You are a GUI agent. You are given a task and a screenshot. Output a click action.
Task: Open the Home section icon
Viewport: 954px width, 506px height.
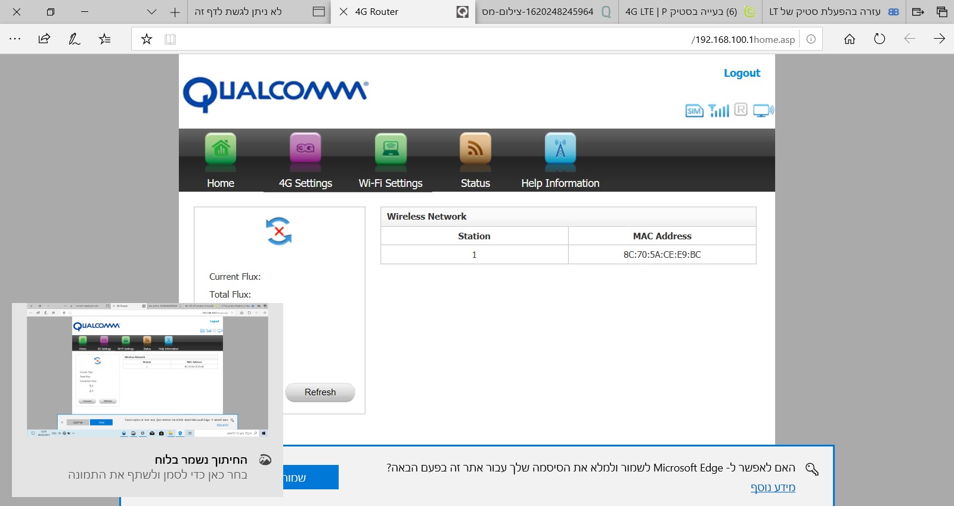pos(221,148)
